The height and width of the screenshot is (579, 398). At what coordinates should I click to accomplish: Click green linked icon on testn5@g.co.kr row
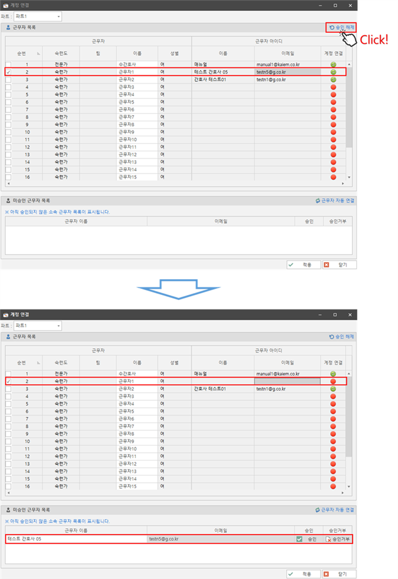pos(333,72)
